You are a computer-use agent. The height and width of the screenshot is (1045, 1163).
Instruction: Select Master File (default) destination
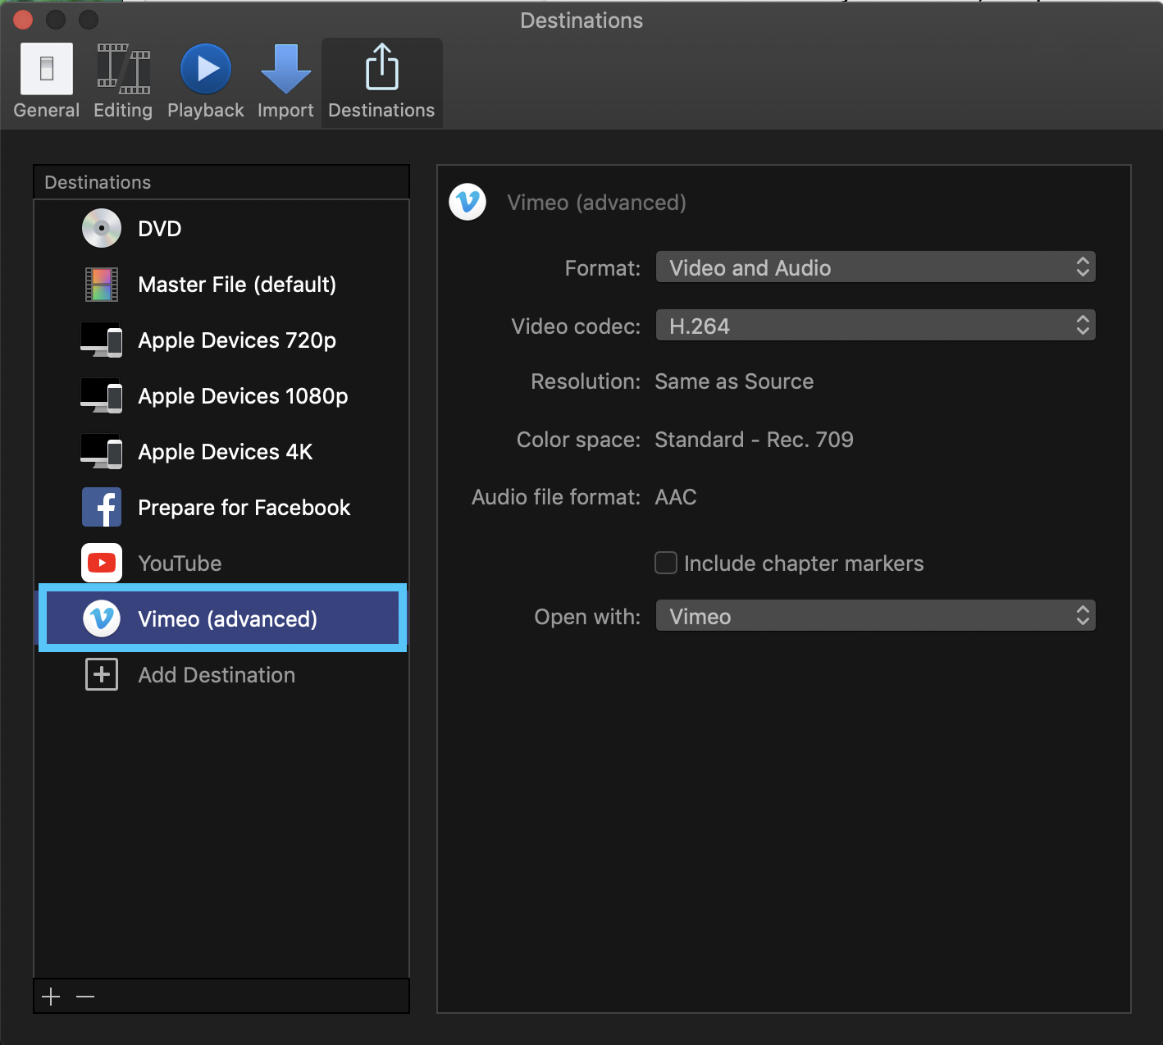pos(236,285)
